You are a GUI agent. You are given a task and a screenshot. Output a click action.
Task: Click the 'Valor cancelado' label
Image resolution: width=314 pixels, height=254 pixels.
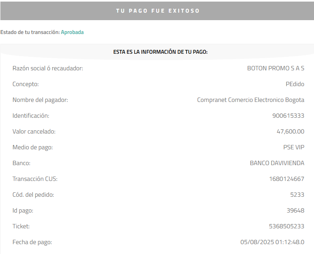[x=34, y=132]
